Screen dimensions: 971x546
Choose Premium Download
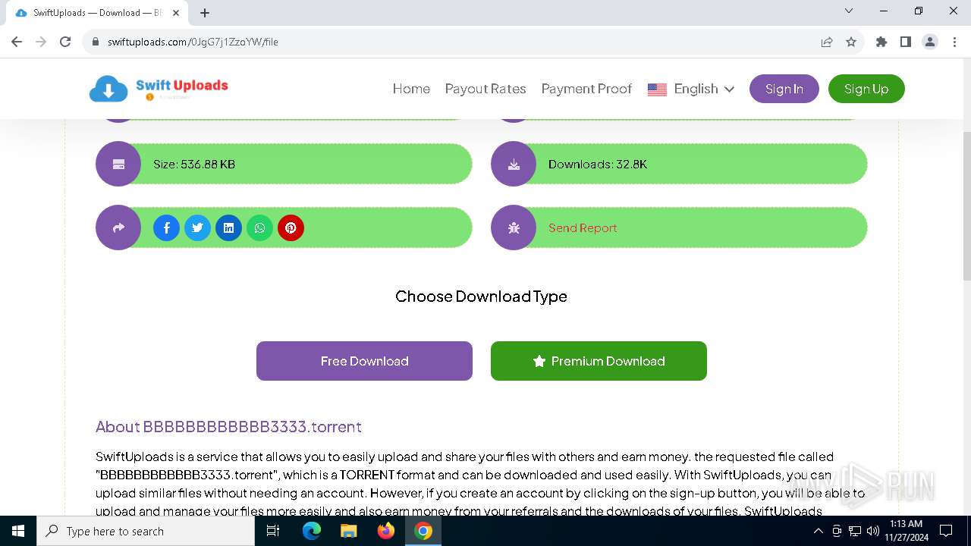[x=599, y=361]
